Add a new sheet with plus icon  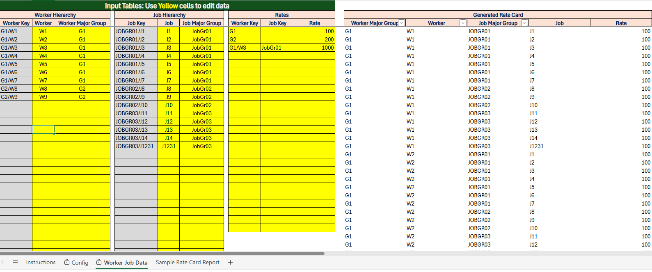(x=230, y=263)
